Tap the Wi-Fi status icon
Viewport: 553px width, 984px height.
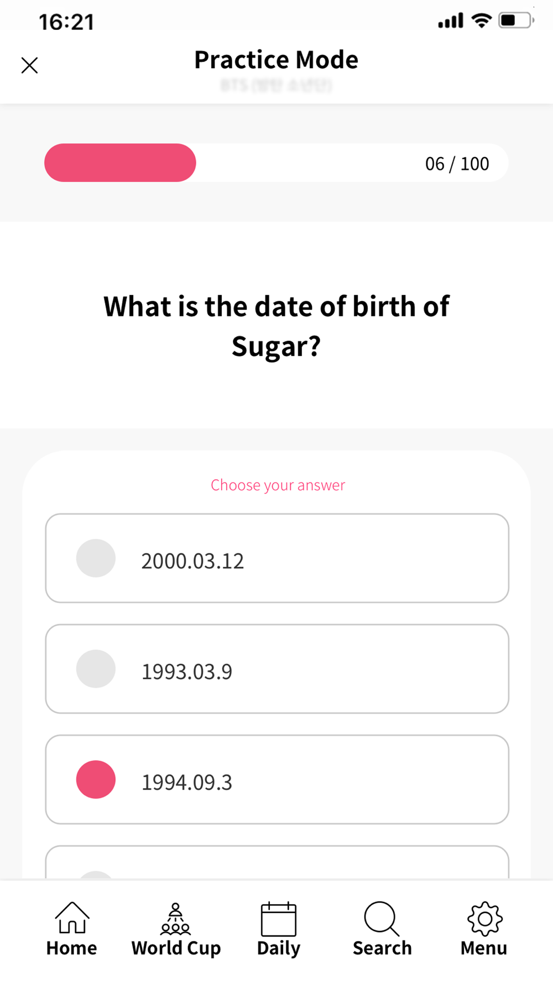[482, 20]
